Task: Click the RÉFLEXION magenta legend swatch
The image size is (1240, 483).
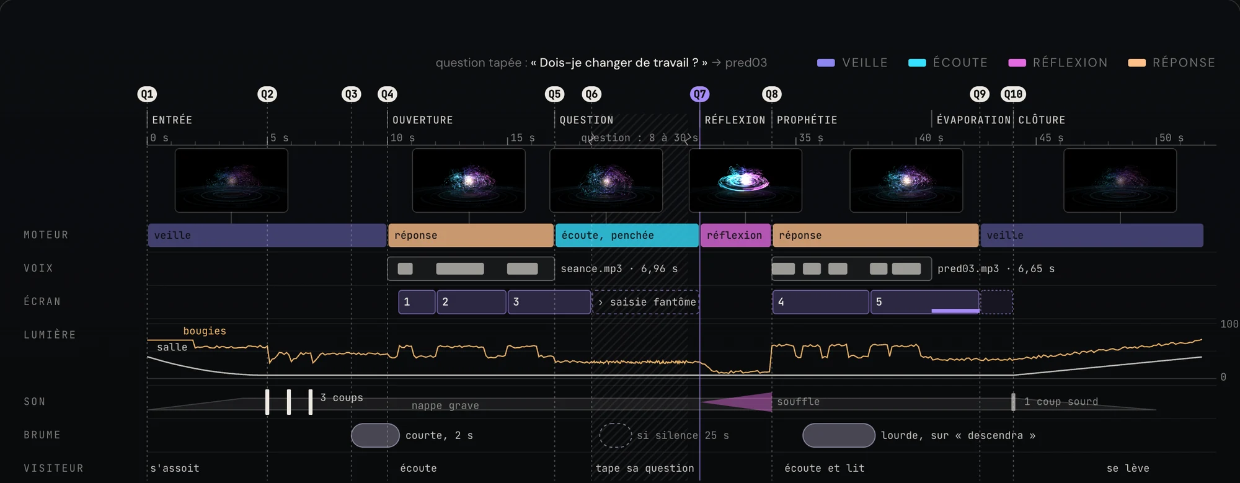Action: 1017,63
